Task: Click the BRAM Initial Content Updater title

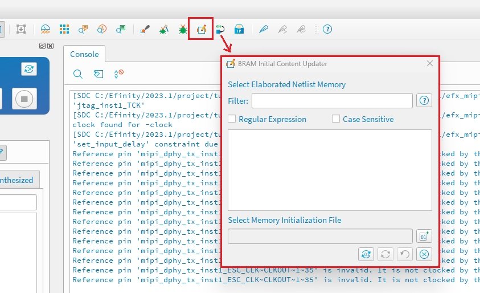Action: [x=282, y=64]
